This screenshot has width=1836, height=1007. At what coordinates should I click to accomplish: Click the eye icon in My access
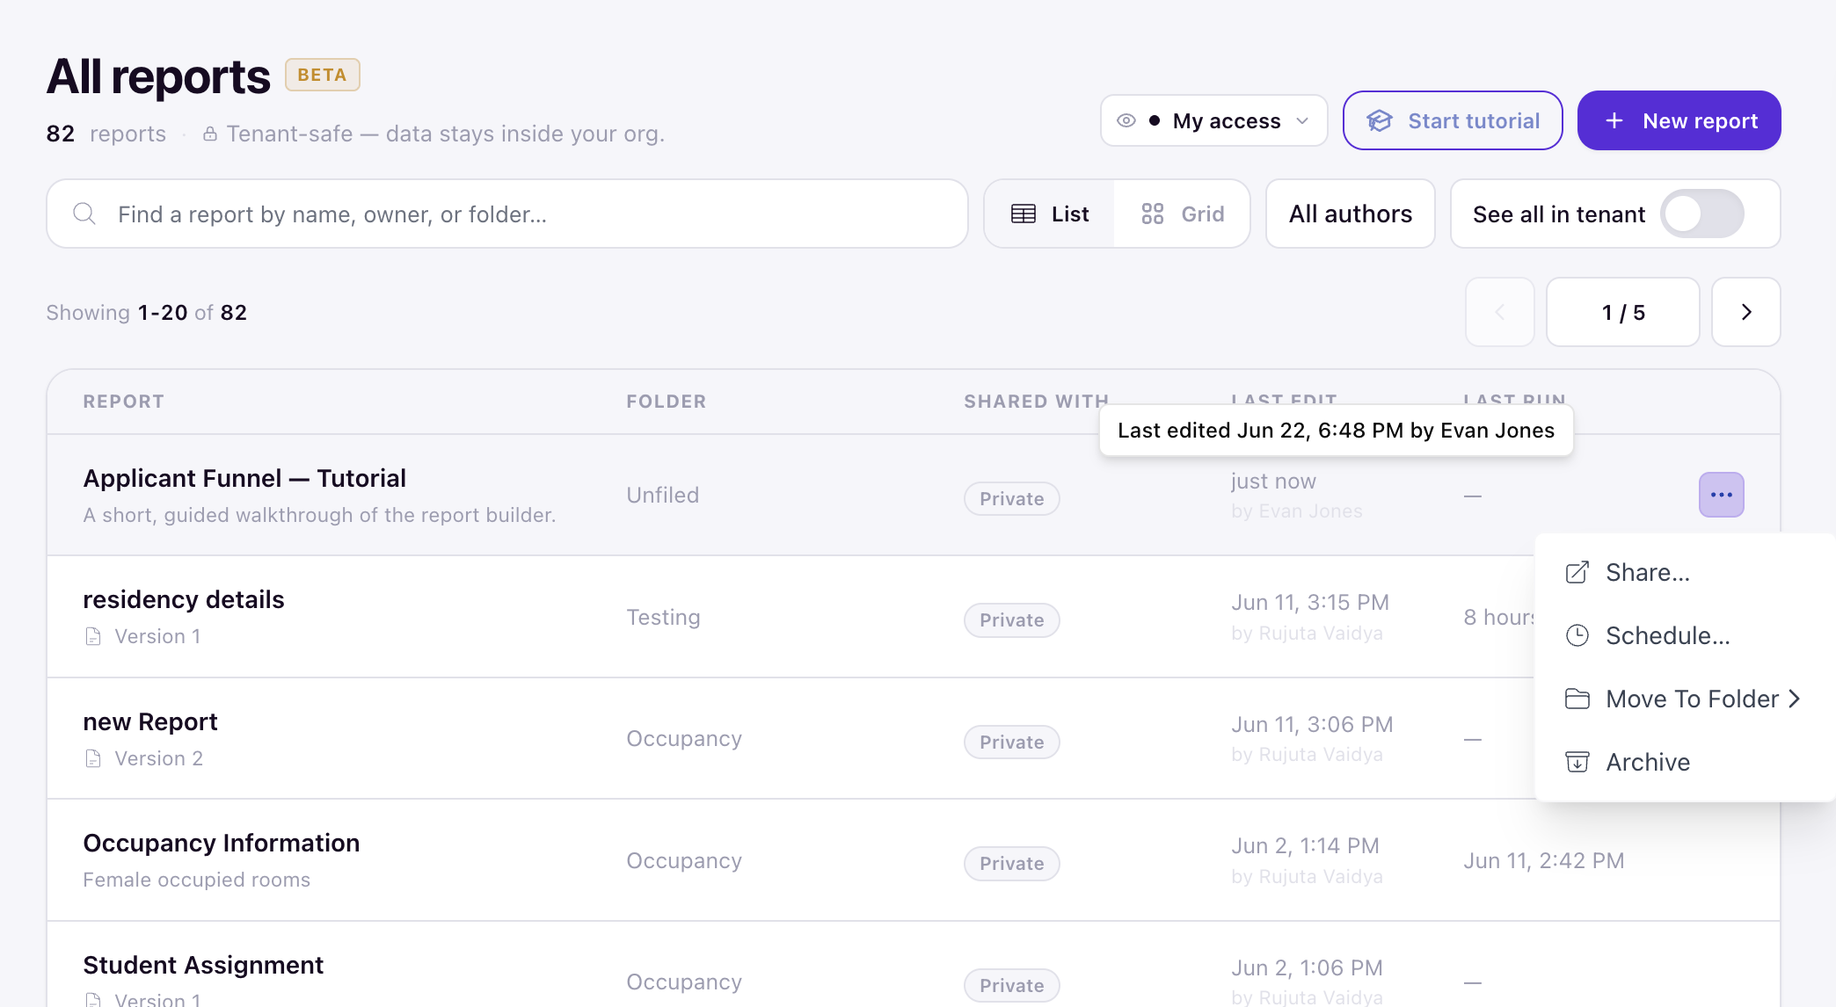tap(1126, 120)
